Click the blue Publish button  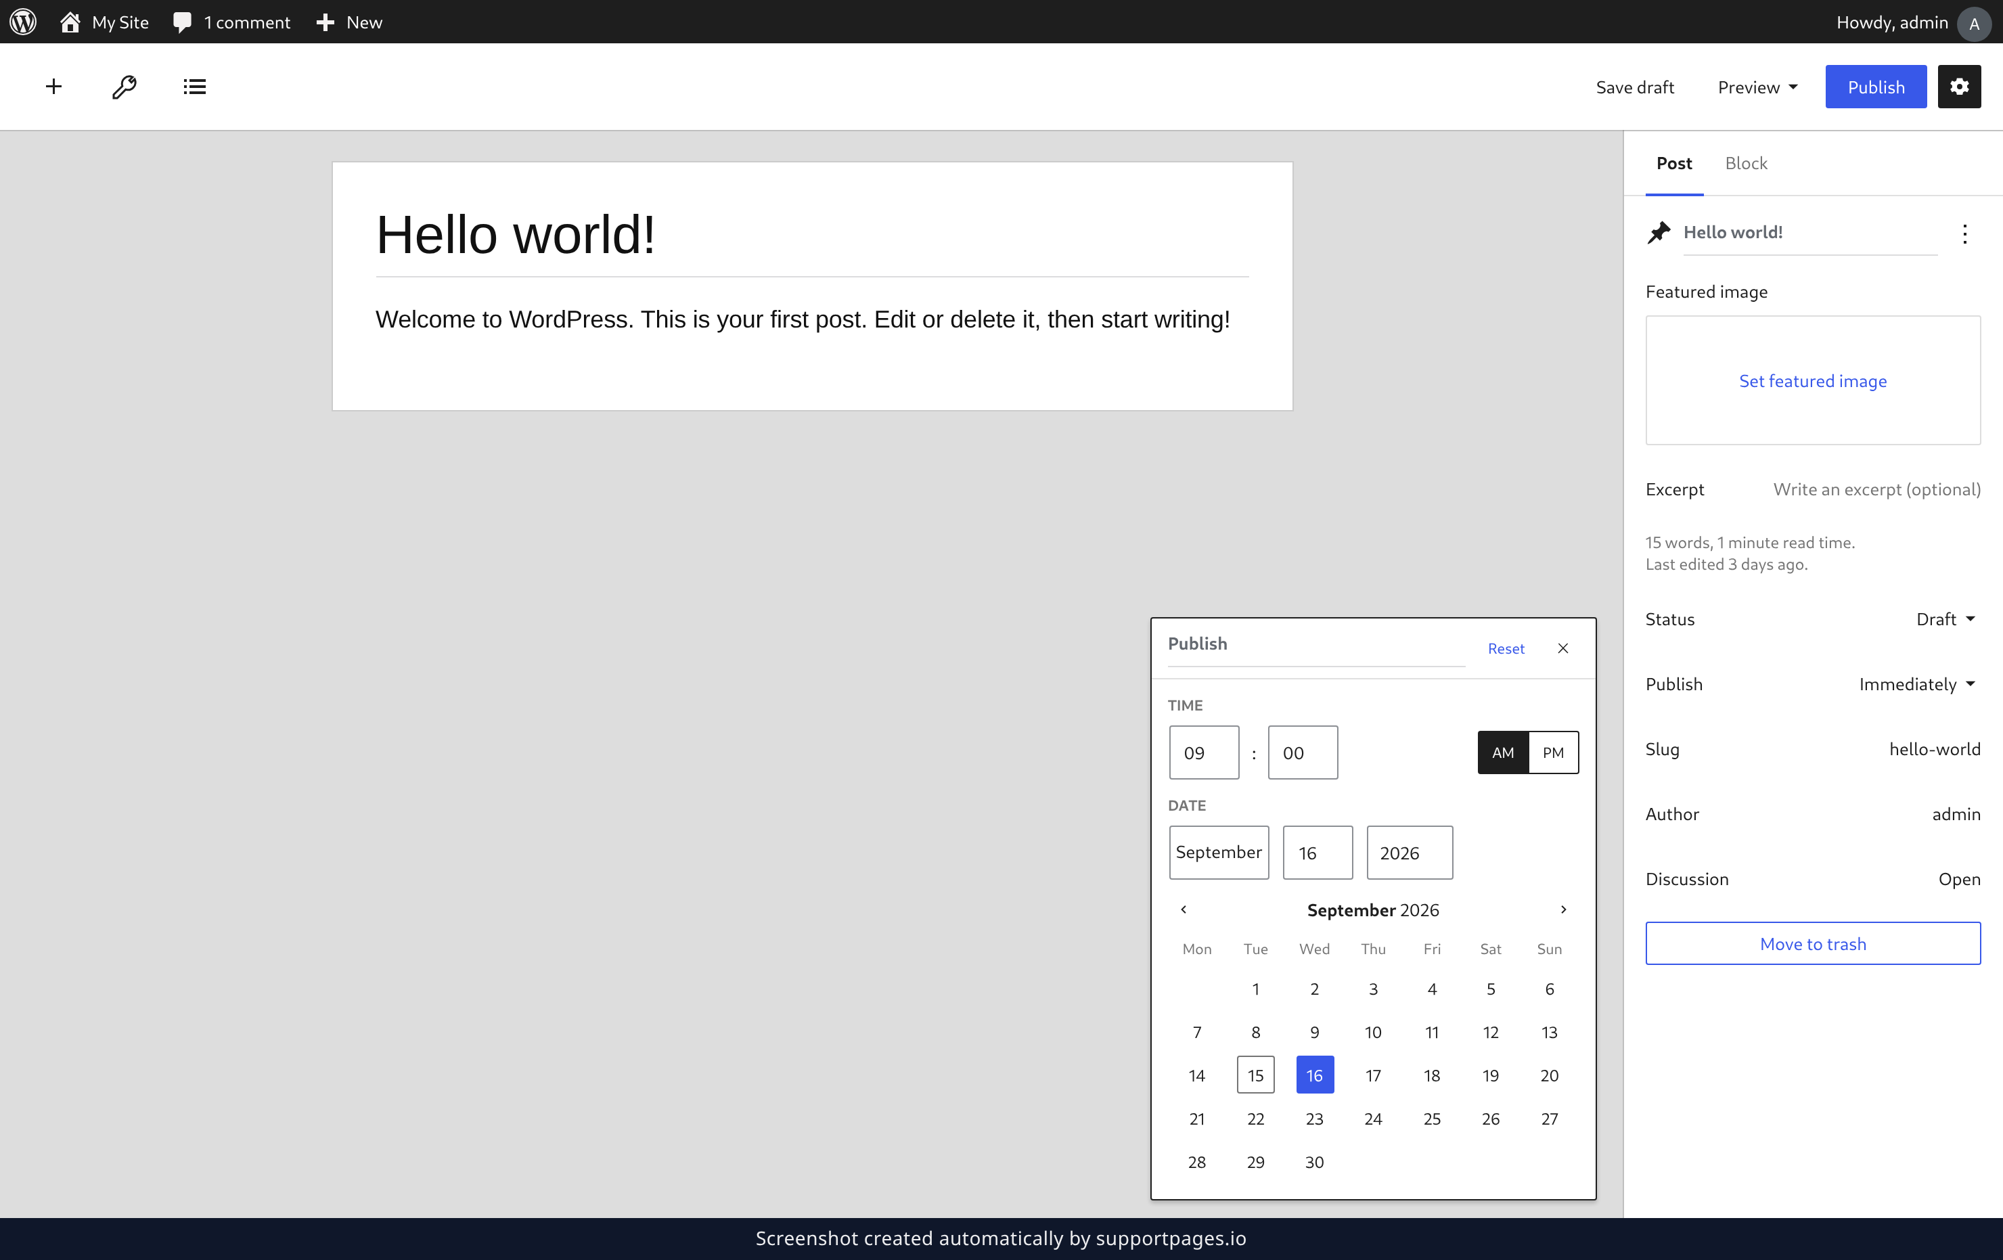pos(1876,87)
